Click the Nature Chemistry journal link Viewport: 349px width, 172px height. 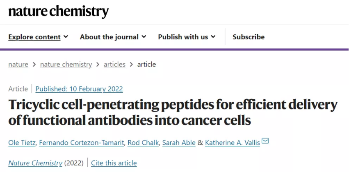[x=35, y=163]
